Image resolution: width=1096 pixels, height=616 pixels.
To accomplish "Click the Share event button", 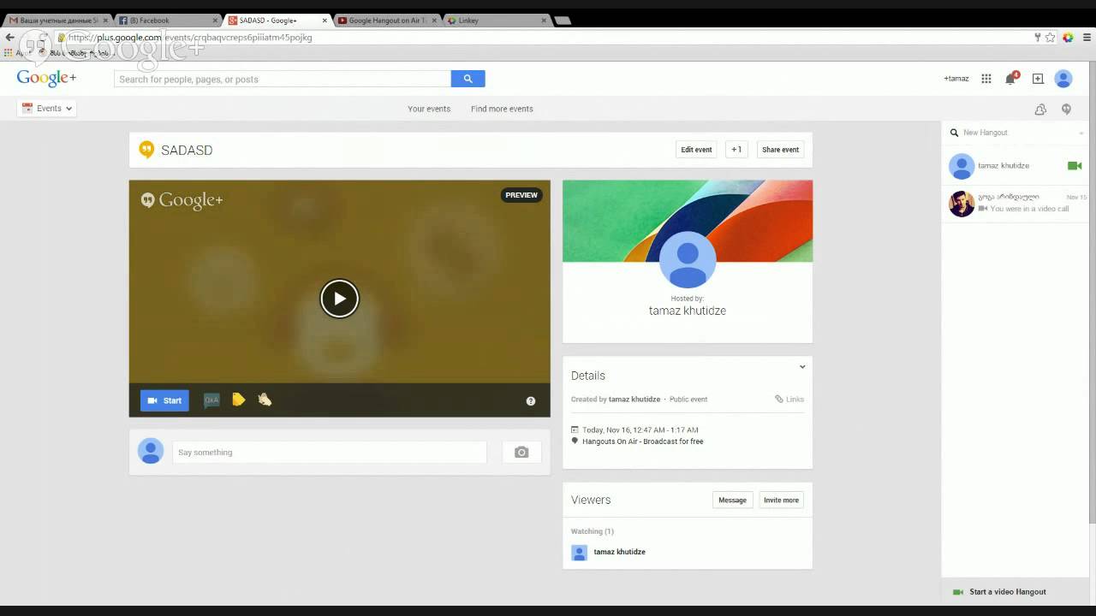I will (780, 150).
